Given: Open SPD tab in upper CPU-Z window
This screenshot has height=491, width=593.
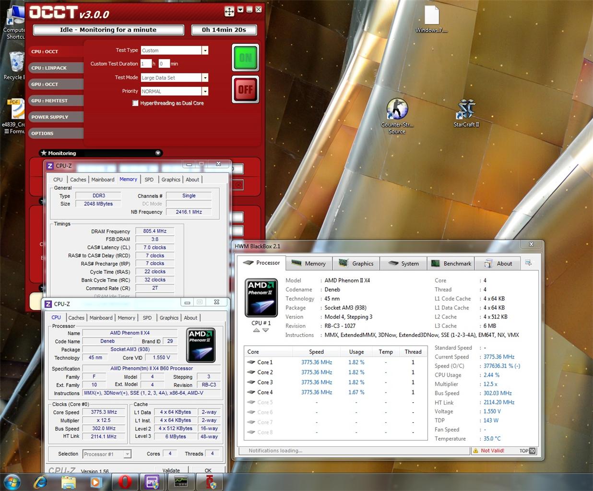Looking at the screenshot, I should click(x=149, y=180).
